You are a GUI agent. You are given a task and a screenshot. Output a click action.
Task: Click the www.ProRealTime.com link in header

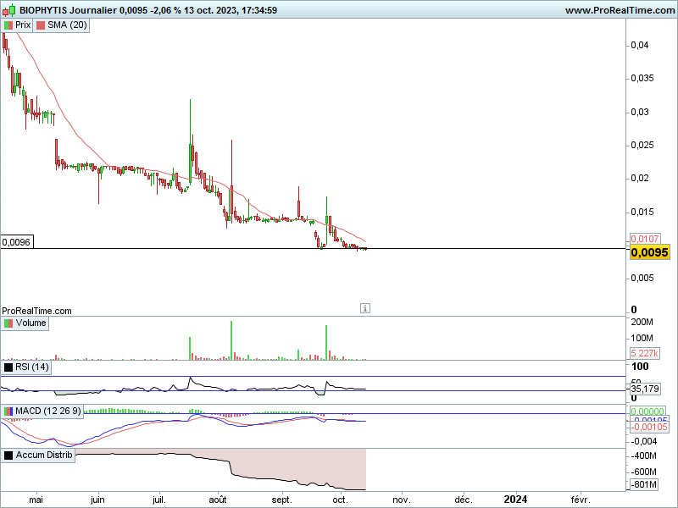pos(620,10)
